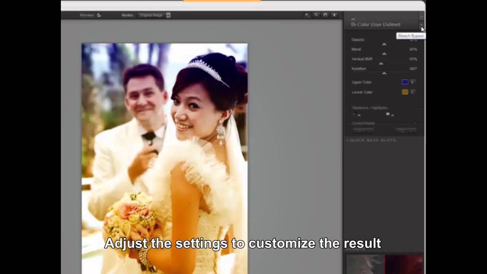Open the Bi-Color User Defined filter dropdown arrow
The width and height of the screenshot is (487, 274).
pos(421,24)
